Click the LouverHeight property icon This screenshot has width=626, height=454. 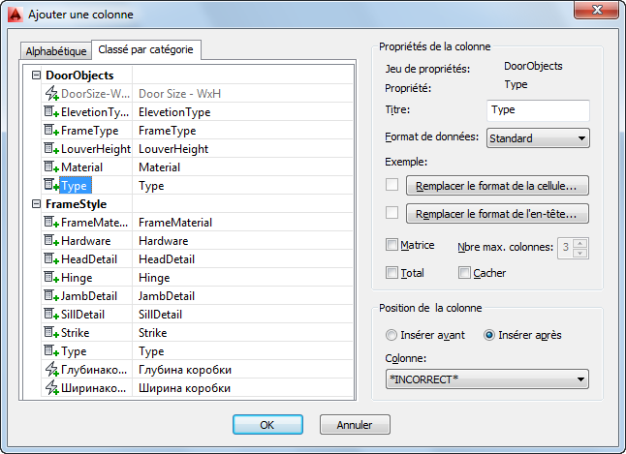[x=51, y=149]
